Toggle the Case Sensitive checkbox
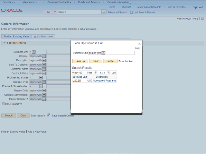 3,104
